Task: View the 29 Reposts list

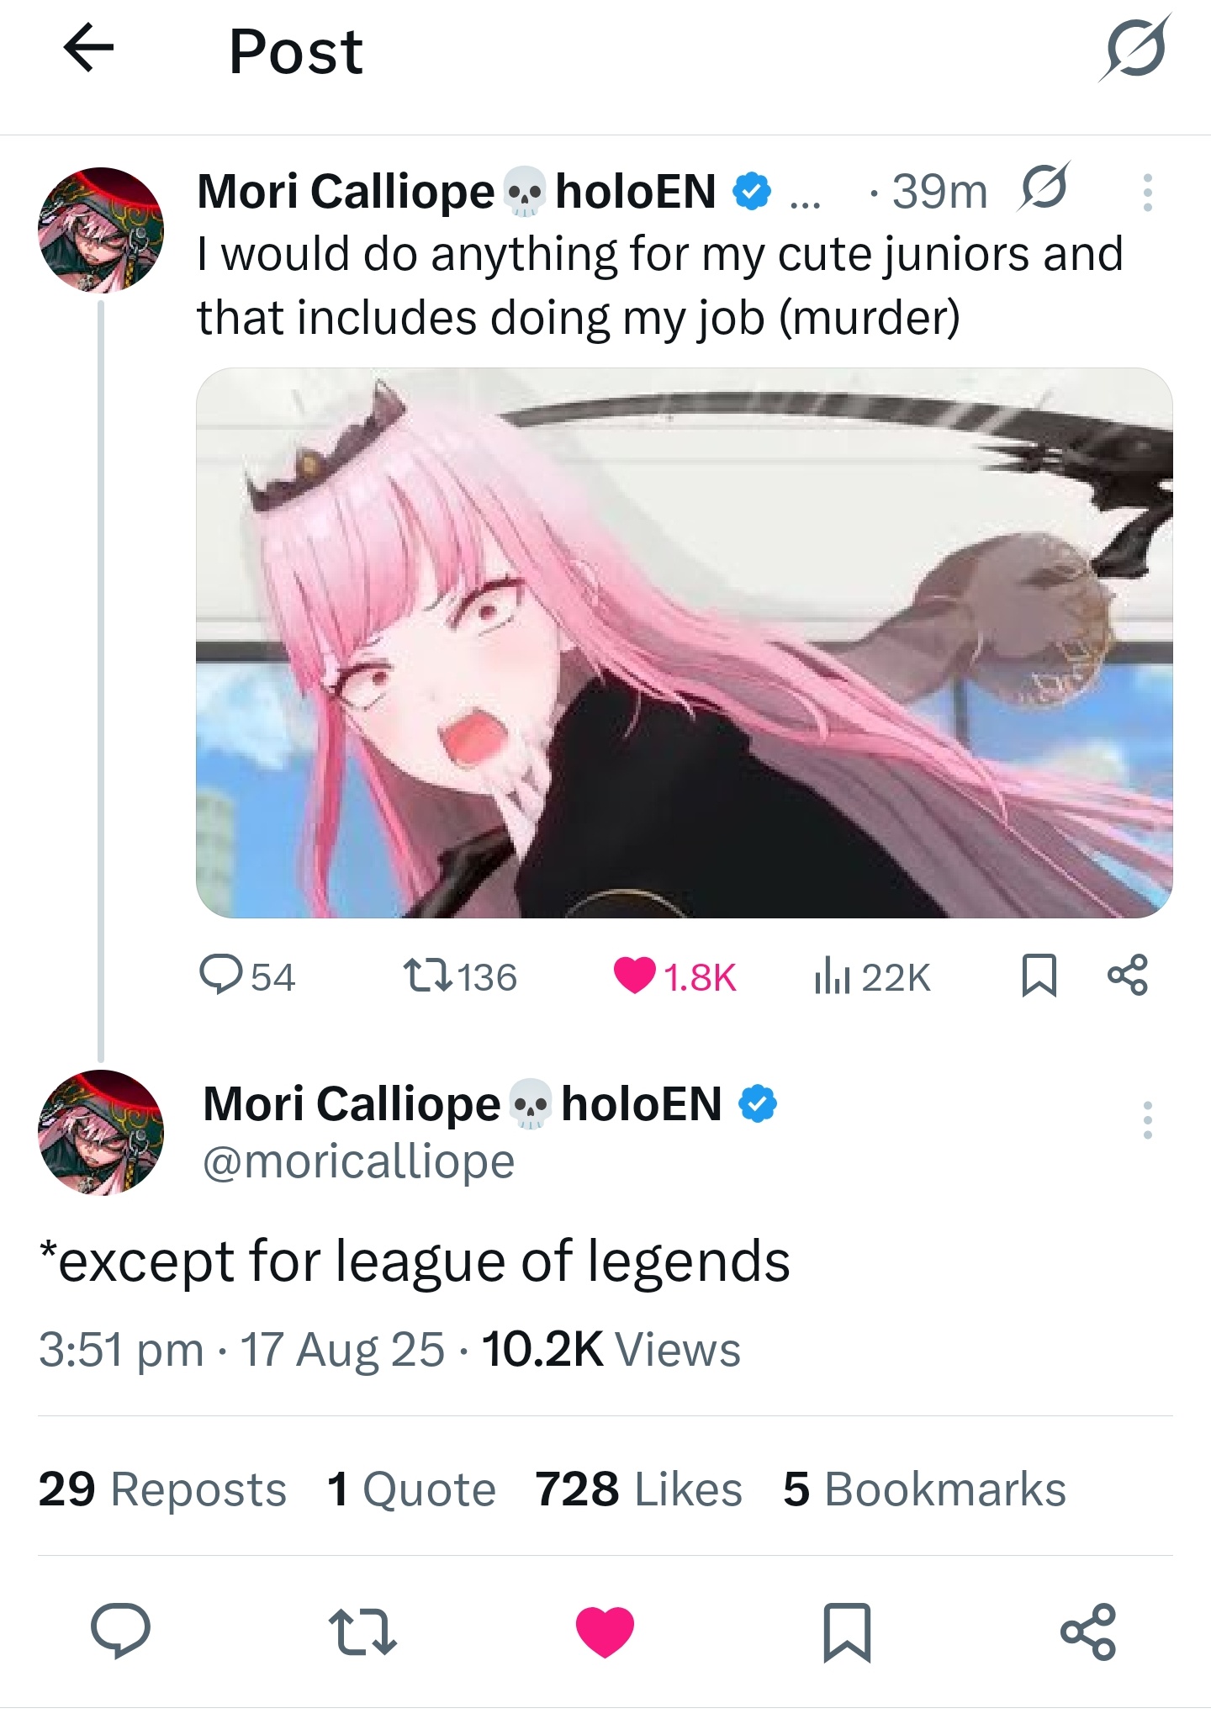Action: pyautogui.click(x=162, y=1489)
